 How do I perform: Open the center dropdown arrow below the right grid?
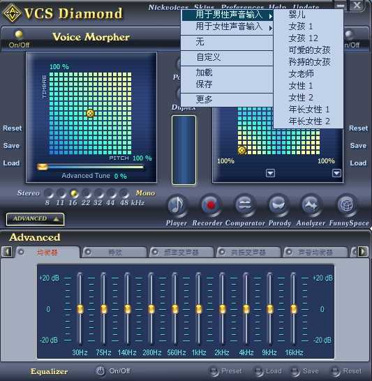coord(270,173)
